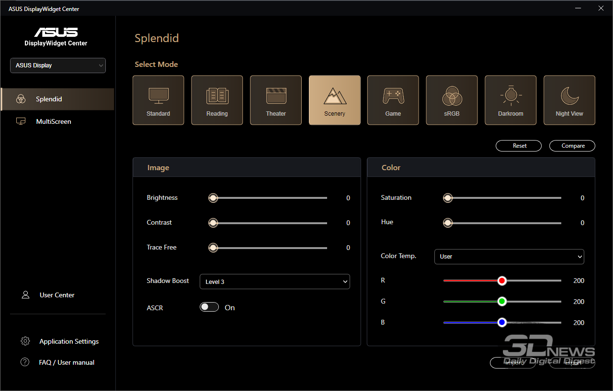Click the Image panel header
The width and height of the screenshot is (613, 391).
pos(247,168)
